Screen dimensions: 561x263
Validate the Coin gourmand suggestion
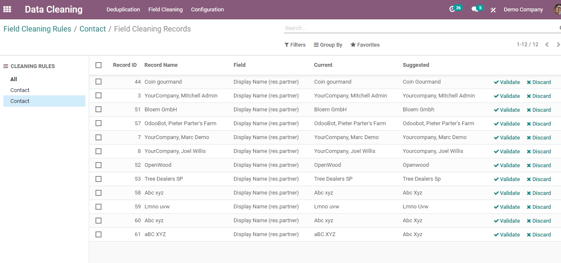tap(507, 82)
